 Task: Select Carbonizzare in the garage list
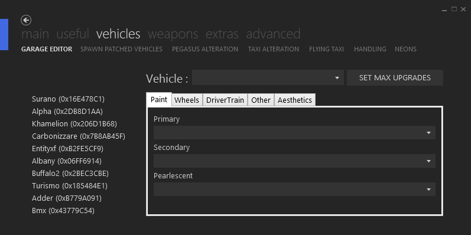point(79,136)
